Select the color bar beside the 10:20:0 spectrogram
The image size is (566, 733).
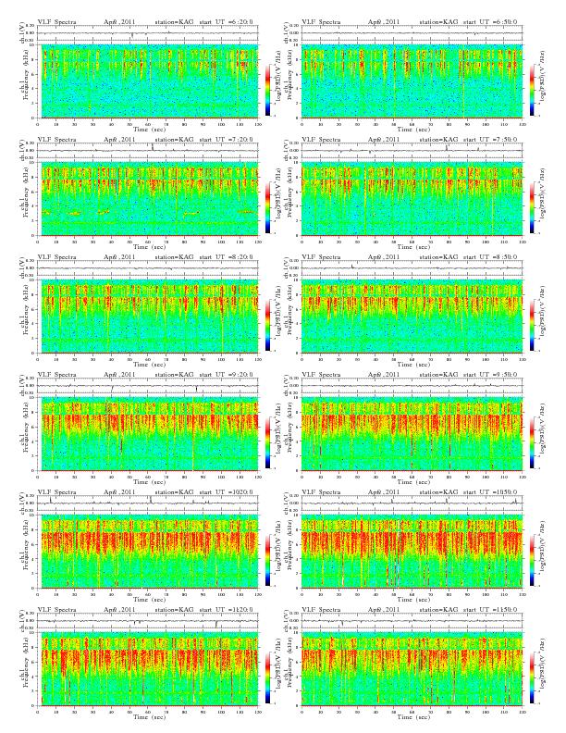pos(267,560)
